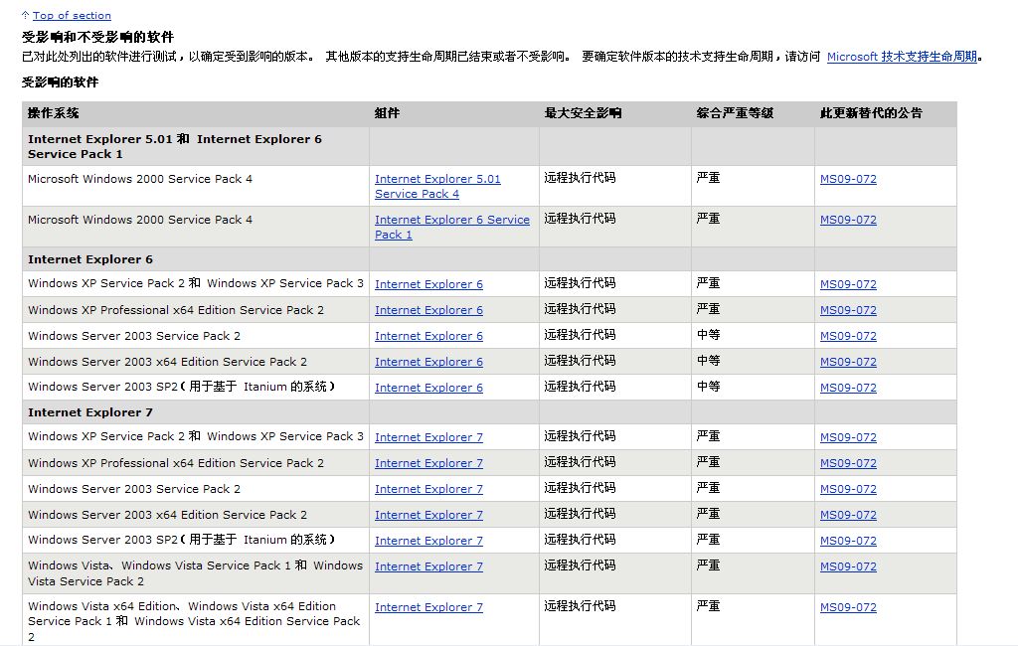Viewport: 1018px width, 646px height.
Task: Open Internet Explorer 7 link for Windows Vista Service Pack 2
Action: (428, 566)
